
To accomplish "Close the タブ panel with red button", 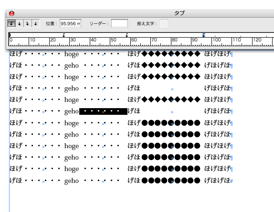I will tap(12, 13).
